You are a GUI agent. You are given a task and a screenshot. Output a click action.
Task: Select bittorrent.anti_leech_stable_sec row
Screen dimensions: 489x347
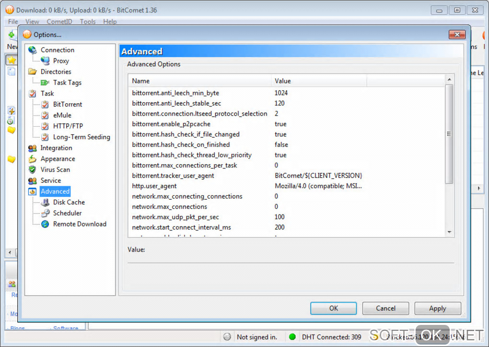286,103
